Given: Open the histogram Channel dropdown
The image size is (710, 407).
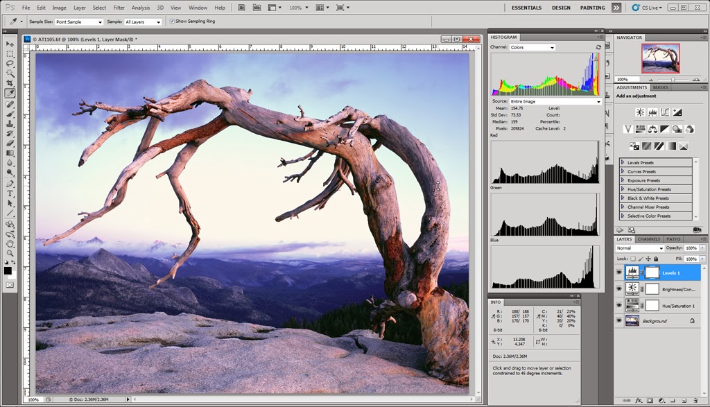Looking at the screenshot, I should click(532, 47).
